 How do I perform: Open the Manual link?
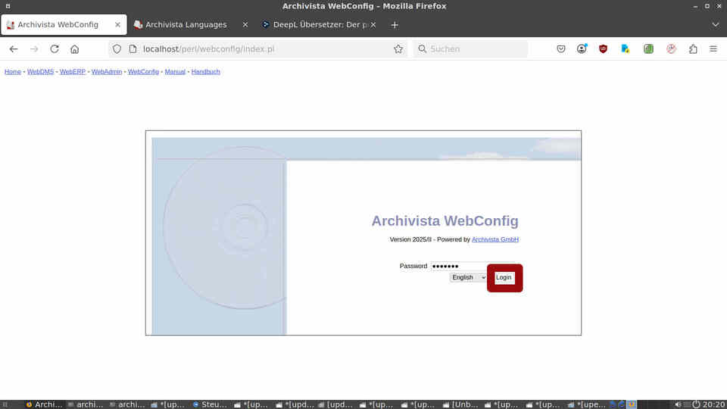click(175, 71)
